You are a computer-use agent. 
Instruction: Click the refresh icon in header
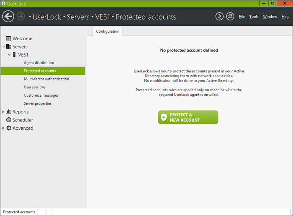pos(230,16)
